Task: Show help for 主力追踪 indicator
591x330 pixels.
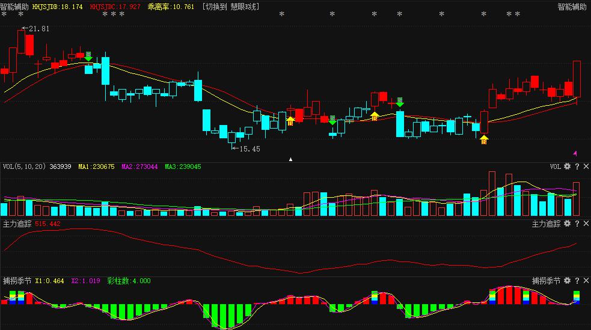Action: (577, 224)
